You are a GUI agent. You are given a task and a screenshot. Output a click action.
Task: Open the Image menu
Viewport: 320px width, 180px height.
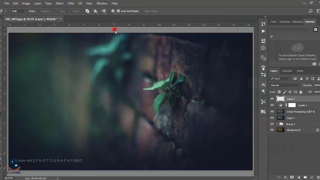coord(26,3)
